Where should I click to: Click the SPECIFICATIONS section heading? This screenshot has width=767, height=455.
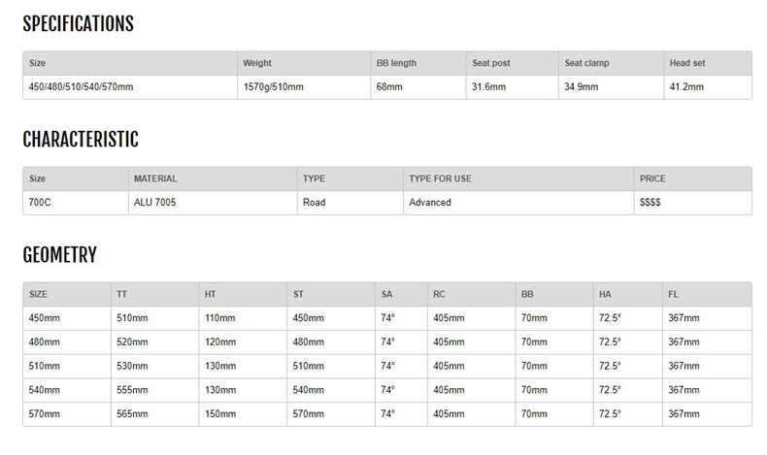pos(78,22)
